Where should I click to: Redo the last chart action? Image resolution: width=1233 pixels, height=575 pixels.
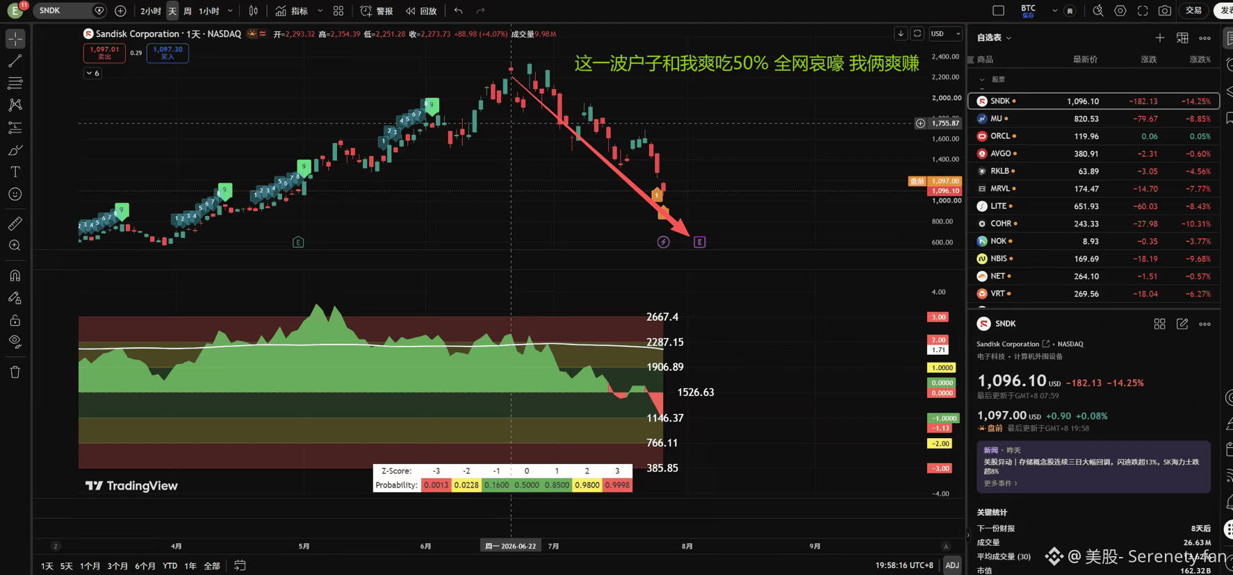tap(480, 11)
